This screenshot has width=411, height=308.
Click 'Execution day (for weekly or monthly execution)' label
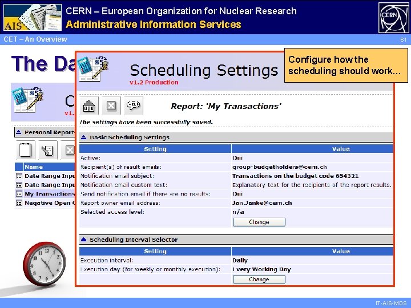150,269
